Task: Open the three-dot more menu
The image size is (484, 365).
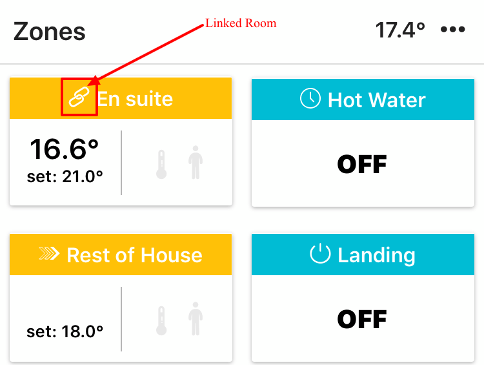Action: coord(452,29)
